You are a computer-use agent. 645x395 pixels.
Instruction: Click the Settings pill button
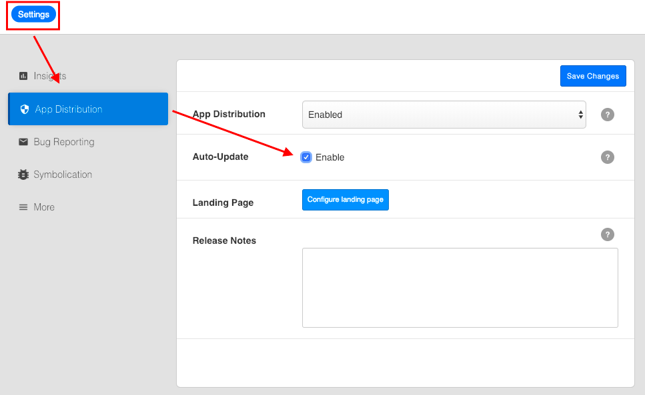(32, 13)
